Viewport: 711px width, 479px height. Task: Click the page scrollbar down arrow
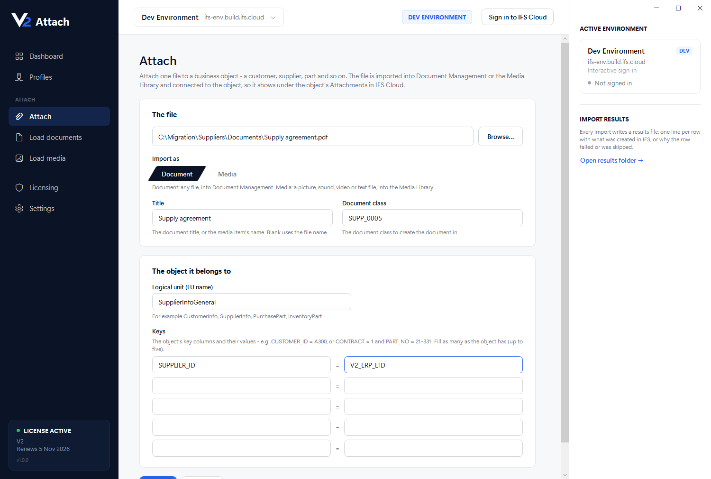565,475
